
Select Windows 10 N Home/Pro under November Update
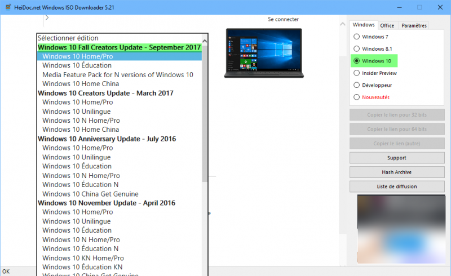click(120, 239)
